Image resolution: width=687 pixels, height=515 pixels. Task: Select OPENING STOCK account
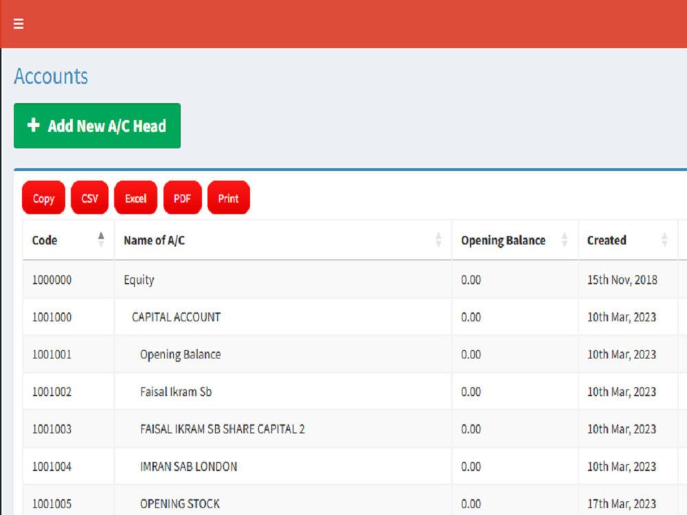pyautogui.click(x=179, y=503)
